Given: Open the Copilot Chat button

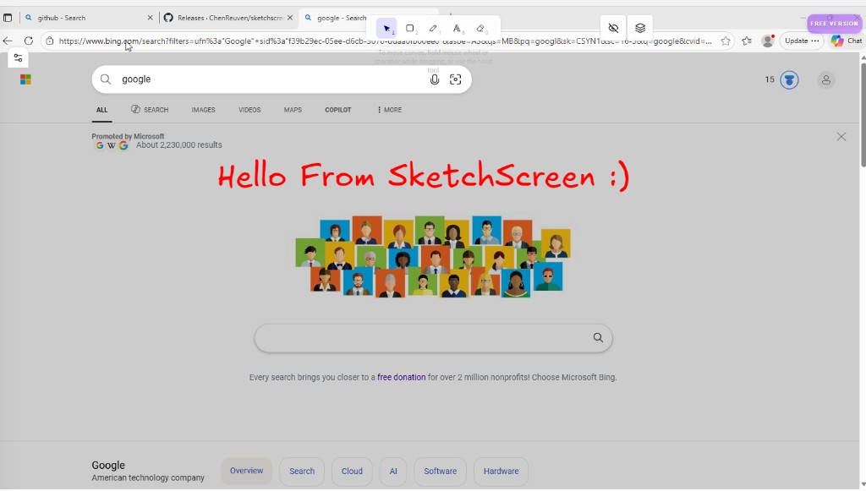Looking at the screenshot, I should (846, 41).
